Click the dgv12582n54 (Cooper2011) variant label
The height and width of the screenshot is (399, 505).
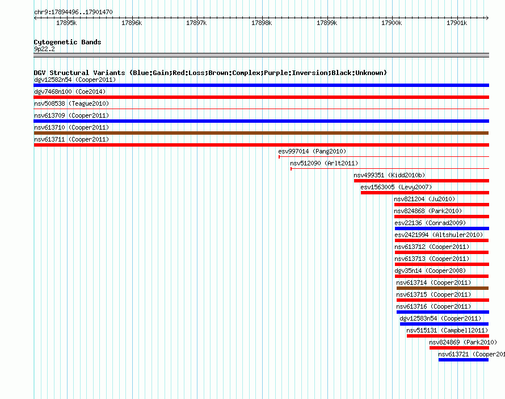[75, 80]
